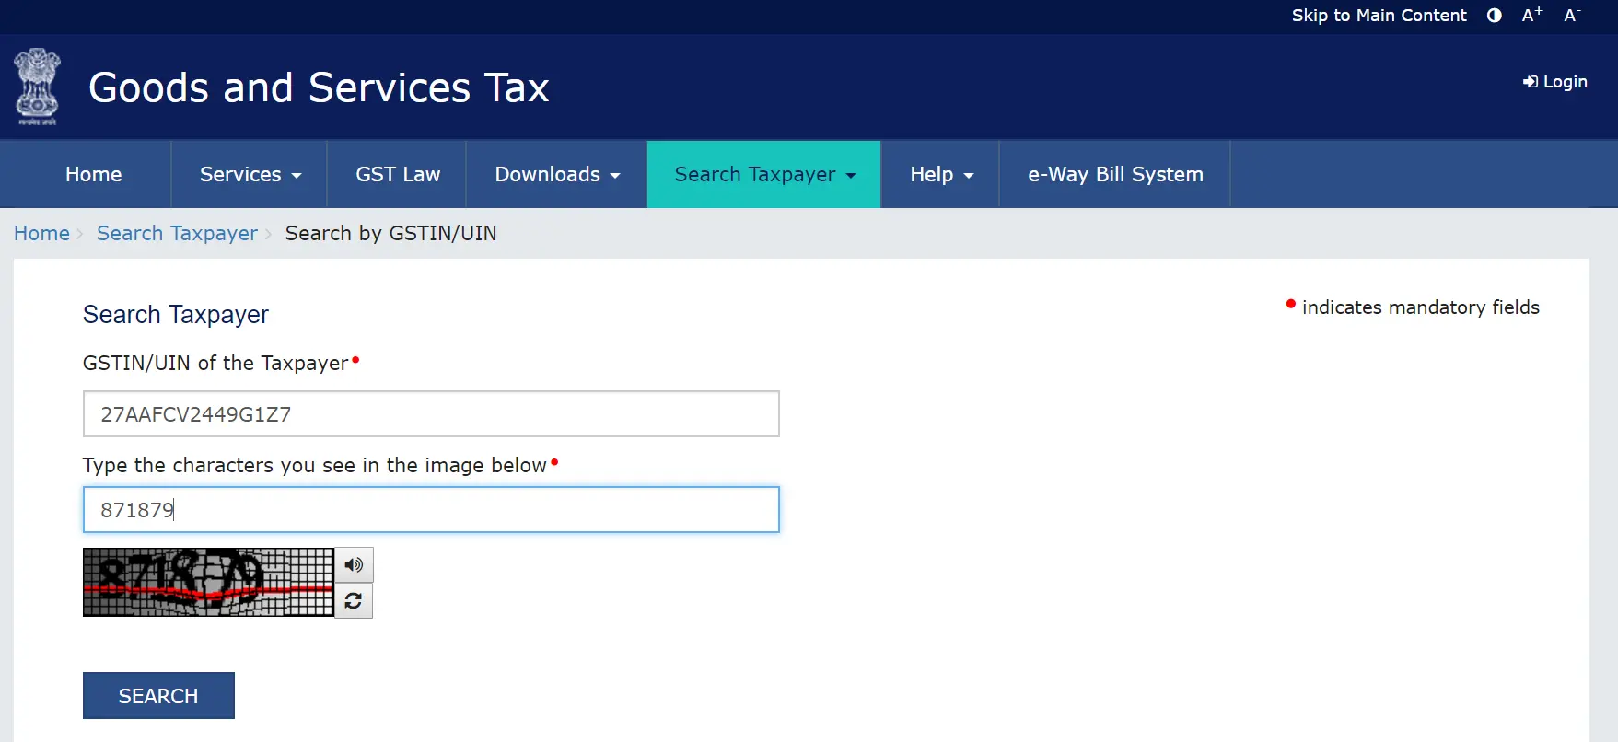Open the Help dropdown menu
Screen dimensions: 1618x742
940,175
